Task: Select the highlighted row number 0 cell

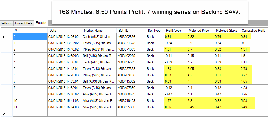Action: tap(30, 37)
